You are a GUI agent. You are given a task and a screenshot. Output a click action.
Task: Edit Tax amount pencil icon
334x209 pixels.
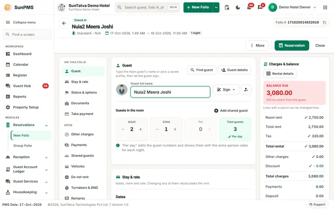click(x=309, y=136)
